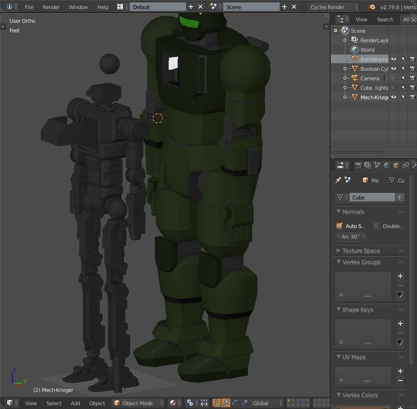The height and width of the screenshot is (409, 417).
Task: Open the Object Mode dropdown
Action: click(x=138, y=403)
